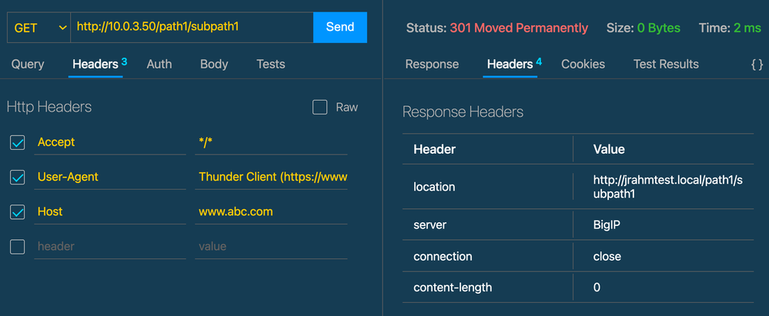Screen dimensions: 769x316
Task: Go to the Body tab
Action: click(x=214, y=65)
